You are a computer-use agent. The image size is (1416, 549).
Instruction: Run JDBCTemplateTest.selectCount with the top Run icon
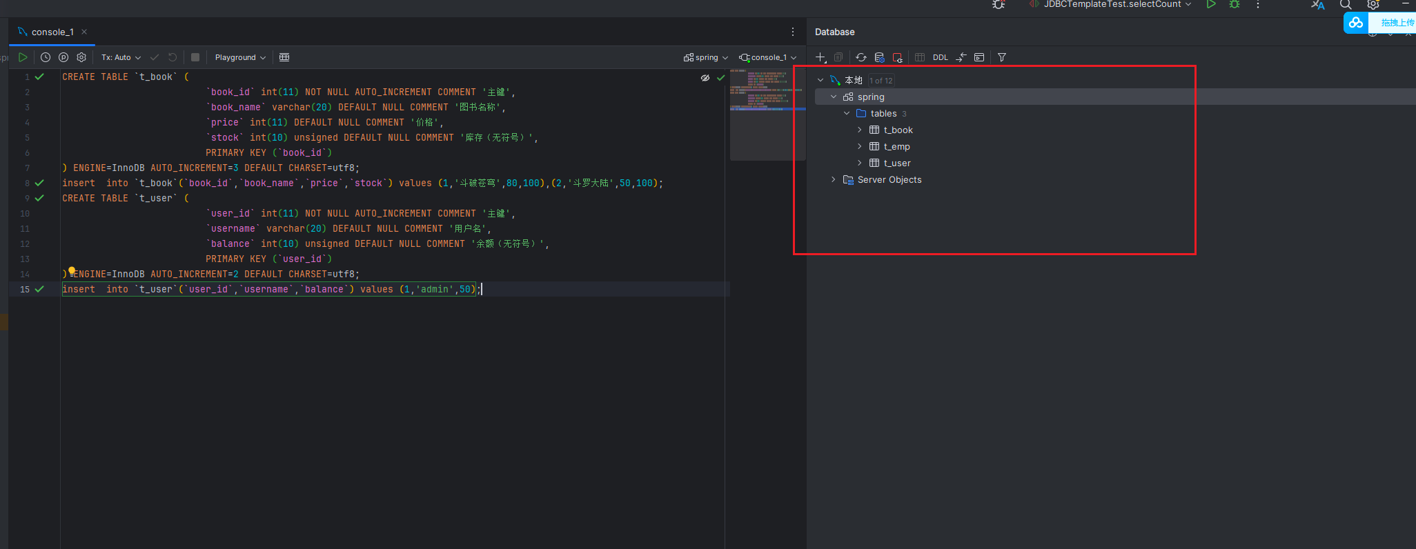1211,5
